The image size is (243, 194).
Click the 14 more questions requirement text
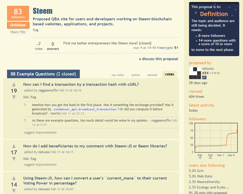(x=217, y=42)
